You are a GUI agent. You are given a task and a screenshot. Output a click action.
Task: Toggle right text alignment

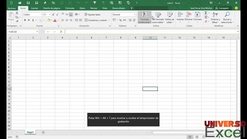point(71,20)
